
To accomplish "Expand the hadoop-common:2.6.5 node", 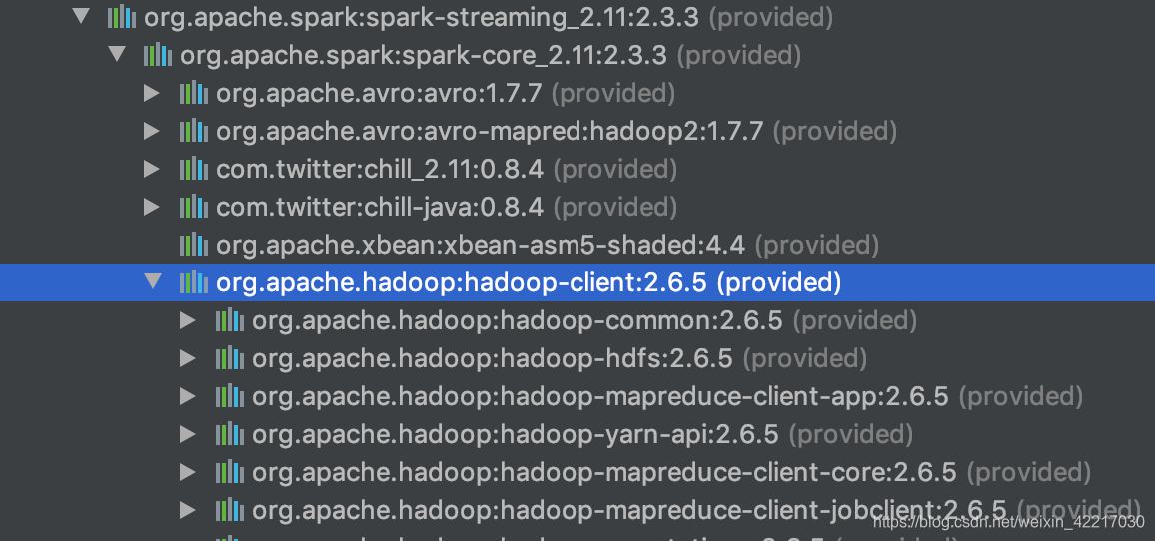I will (x=188, y=321).
